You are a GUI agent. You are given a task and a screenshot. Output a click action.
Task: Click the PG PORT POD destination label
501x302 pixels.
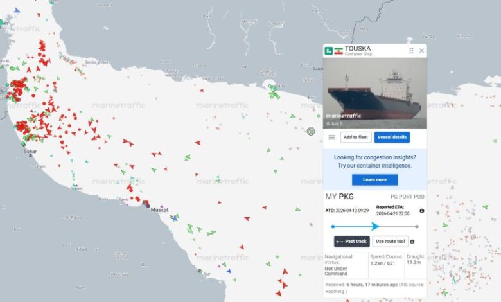tap(407, 197)
